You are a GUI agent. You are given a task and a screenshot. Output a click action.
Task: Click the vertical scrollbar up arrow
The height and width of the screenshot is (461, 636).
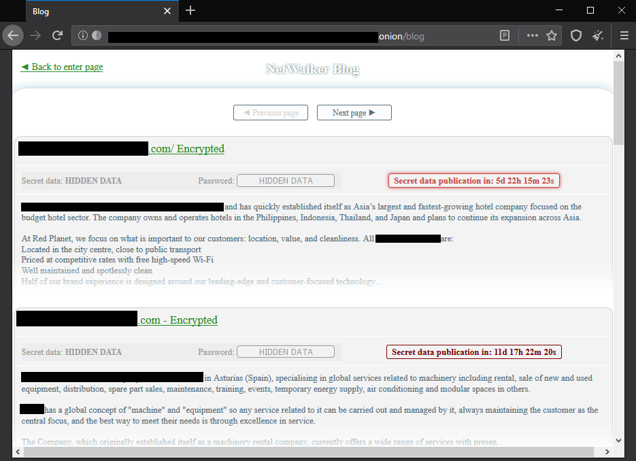(x=618, y=56)
